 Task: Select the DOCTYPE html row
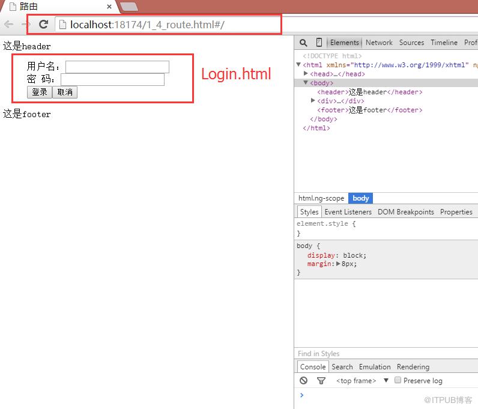pos(332,56)
